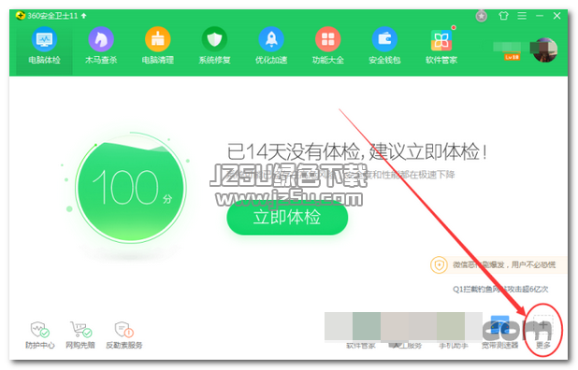The image size is (578, 370).
Task: Click the upgrade arrow beside 360安全卫士11
Action: pyautogui.click(x=83, y=16)
